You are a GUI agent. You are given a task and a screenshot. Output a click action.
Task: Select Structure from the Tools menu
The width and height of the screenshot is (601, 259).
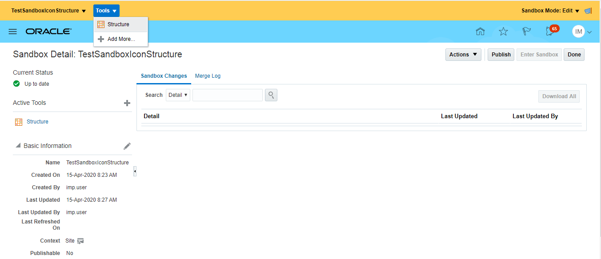pyautogui.click(x=118, y=24)
